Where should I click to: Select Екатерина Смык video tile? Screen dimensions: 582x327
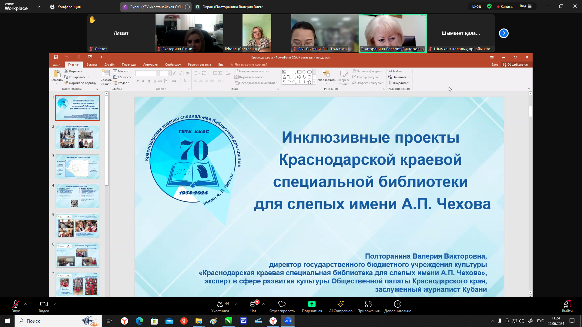point(189,33)
